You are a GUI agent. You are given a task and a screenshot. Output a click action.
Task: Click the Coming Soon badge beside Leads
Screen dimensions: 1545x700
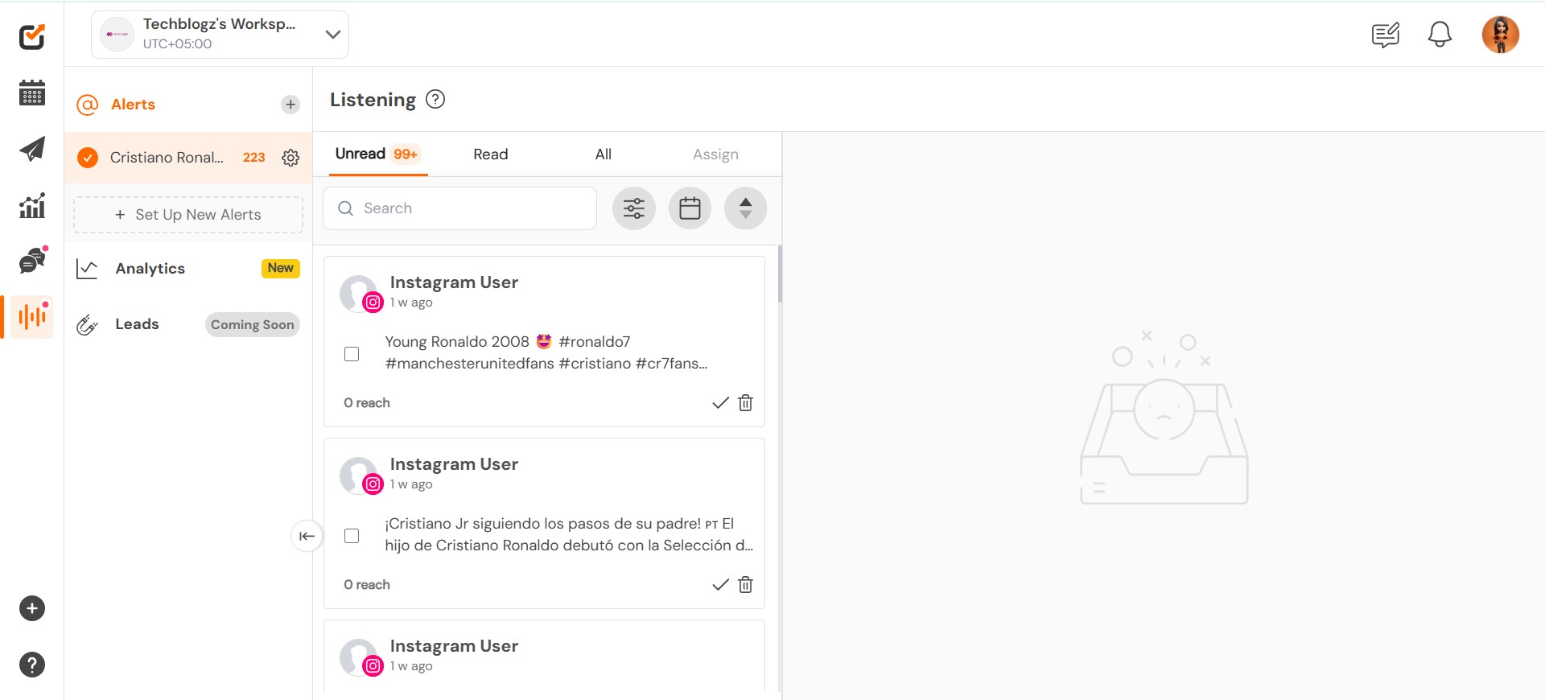point(252,325)
